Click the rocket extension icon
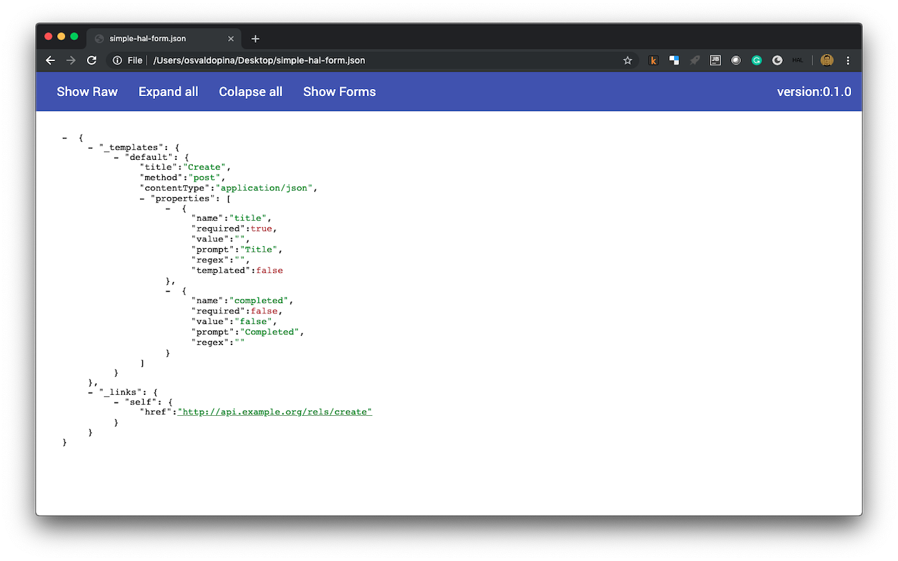Viewport: 898px width, 561px height. [695, 60]
